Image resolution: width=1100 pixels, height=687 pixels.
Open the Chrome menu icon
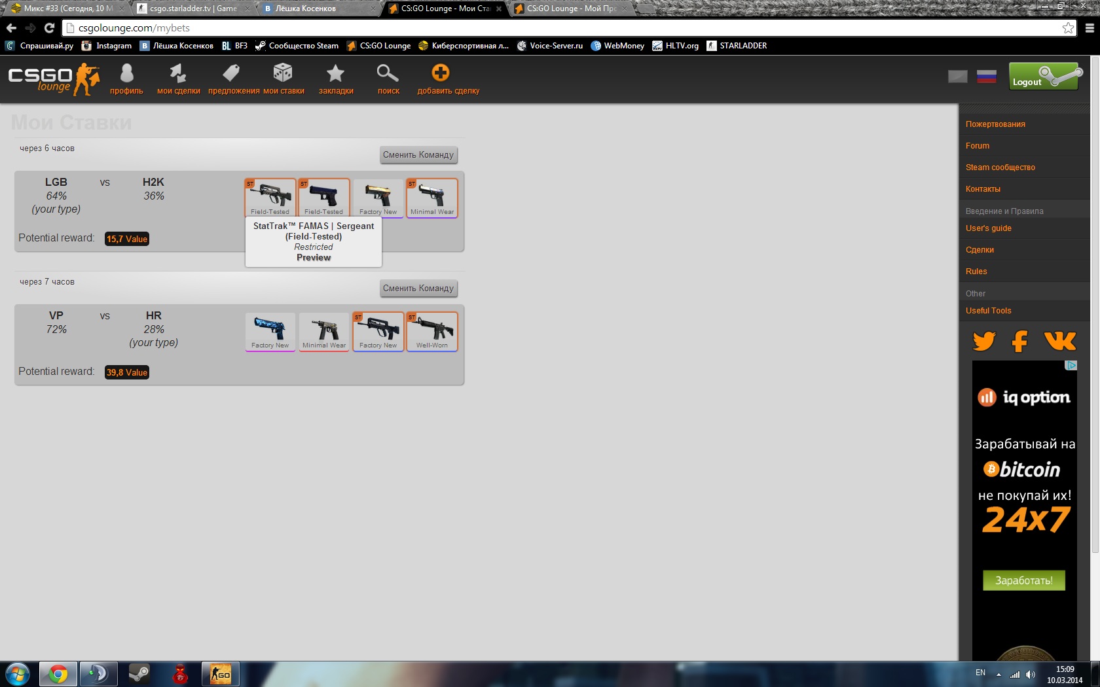point(1090,27)
